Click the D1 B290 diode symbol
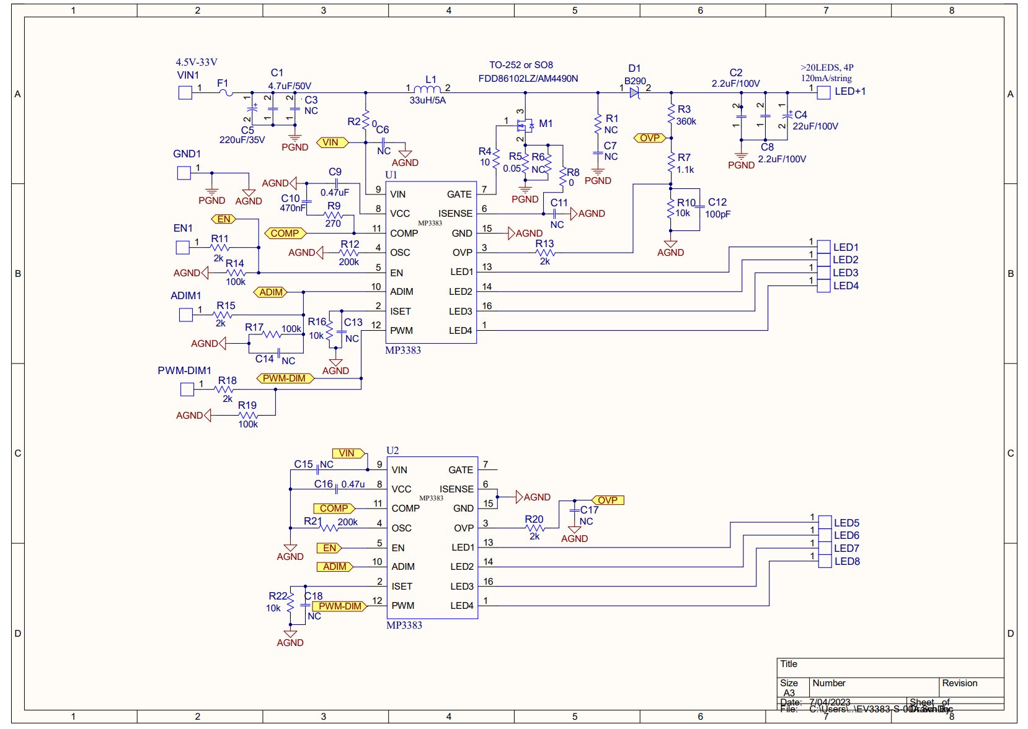 click(x=634, y=93)
